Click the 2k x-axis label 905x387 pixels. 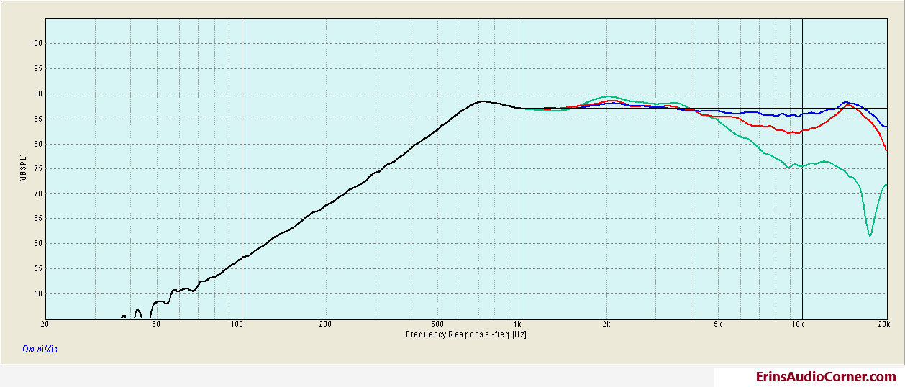tap(606, 324)
